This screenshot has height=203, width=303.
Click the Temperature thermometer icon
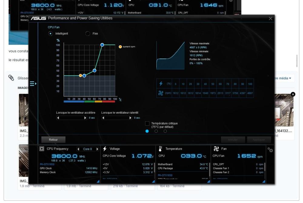(160, 149)
